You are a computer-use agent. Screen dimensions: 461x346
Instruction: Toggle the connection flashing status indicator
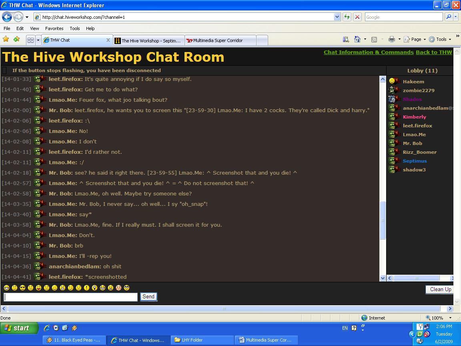pos(4,70)
